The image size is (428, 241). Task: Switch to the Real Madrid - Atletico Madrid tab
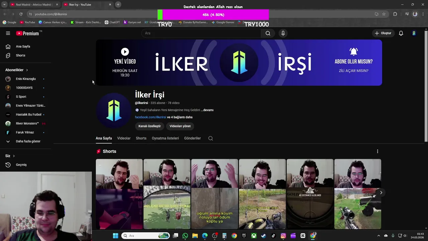tap(33, 5)
